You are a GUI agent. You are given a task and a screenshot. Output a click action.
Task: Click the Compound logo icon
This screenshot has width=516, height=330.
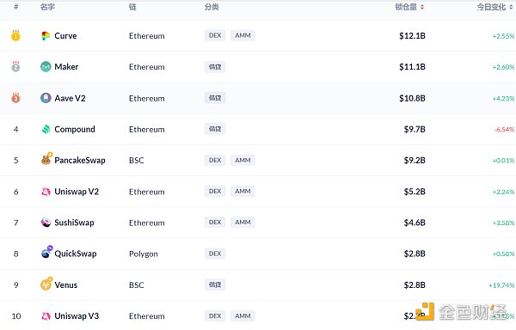click(46, 129)
